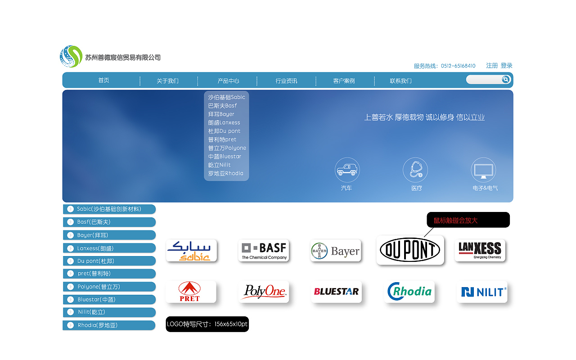Open Du pont(杜邦) sidebar button
The width and height of the screenshot is (576, 360).
pyautogui.click(x=109, y=261)
